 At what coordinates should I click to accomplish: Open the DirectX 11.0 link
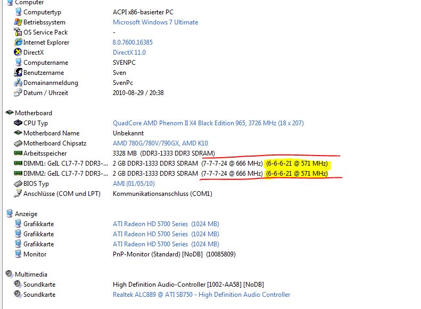pyautogui.click(x=129, y=53)
